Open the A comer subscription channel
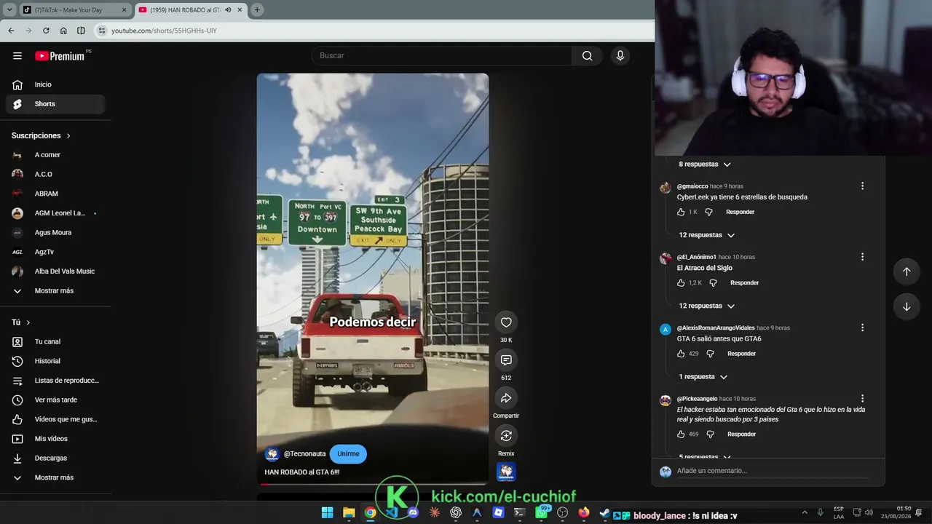 pyautogui.click(x=55, y=155)
